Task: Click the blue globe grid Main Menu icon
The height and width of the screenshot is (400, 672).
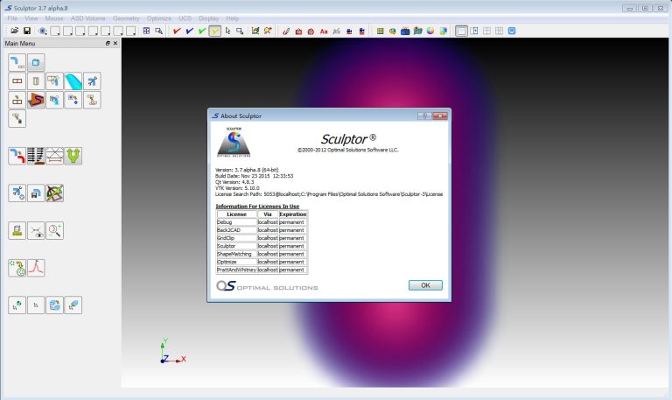Action: [x=54, y=305]
